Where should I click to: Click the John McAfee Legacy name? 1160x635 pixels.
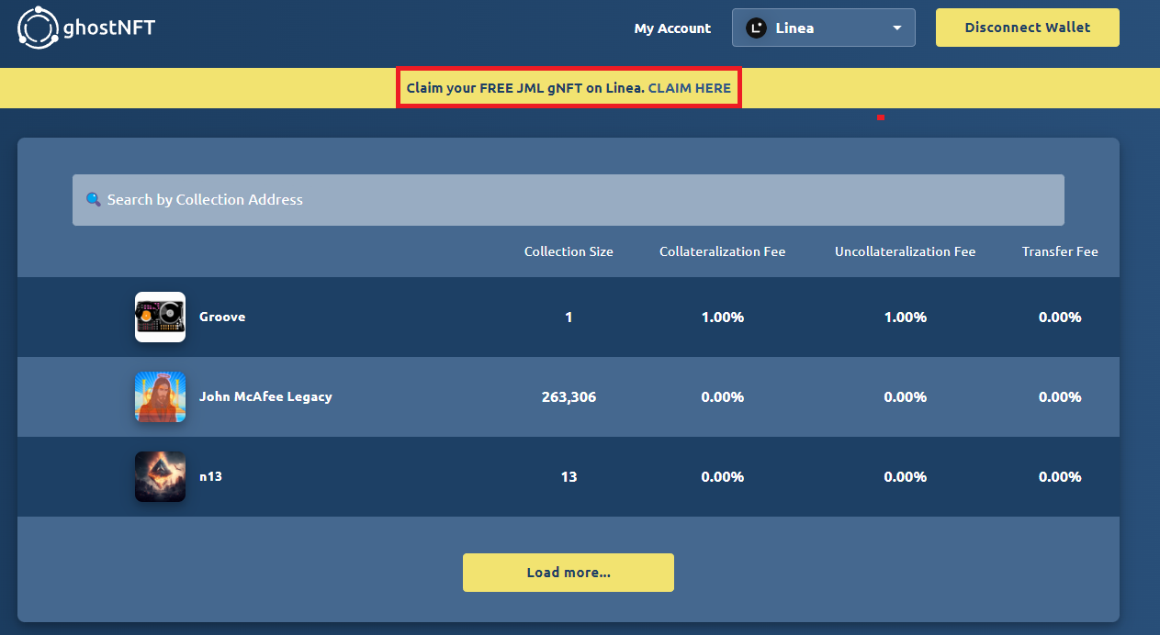[x=265, y=396]
